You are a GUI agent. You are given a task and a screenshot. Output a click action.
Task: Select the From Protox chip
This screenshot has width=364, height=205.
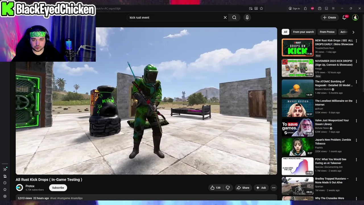tap(327, 32)
